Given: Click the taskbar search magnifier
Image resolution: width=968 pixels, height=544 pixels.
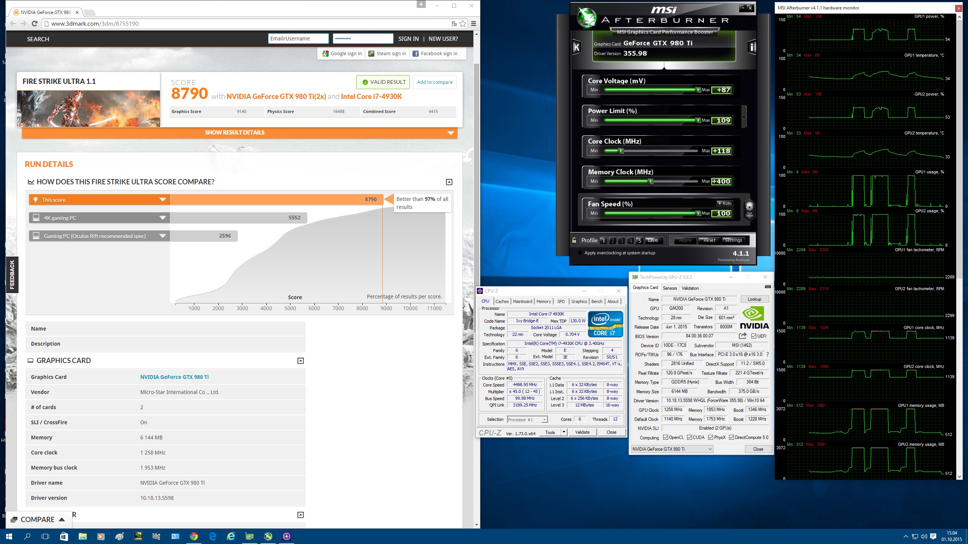Looking at the screenshot, I should click(27, 536).
